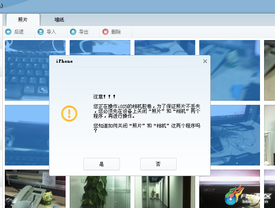
Task: Open the 墙纸 tab
Action: point(59,19)
